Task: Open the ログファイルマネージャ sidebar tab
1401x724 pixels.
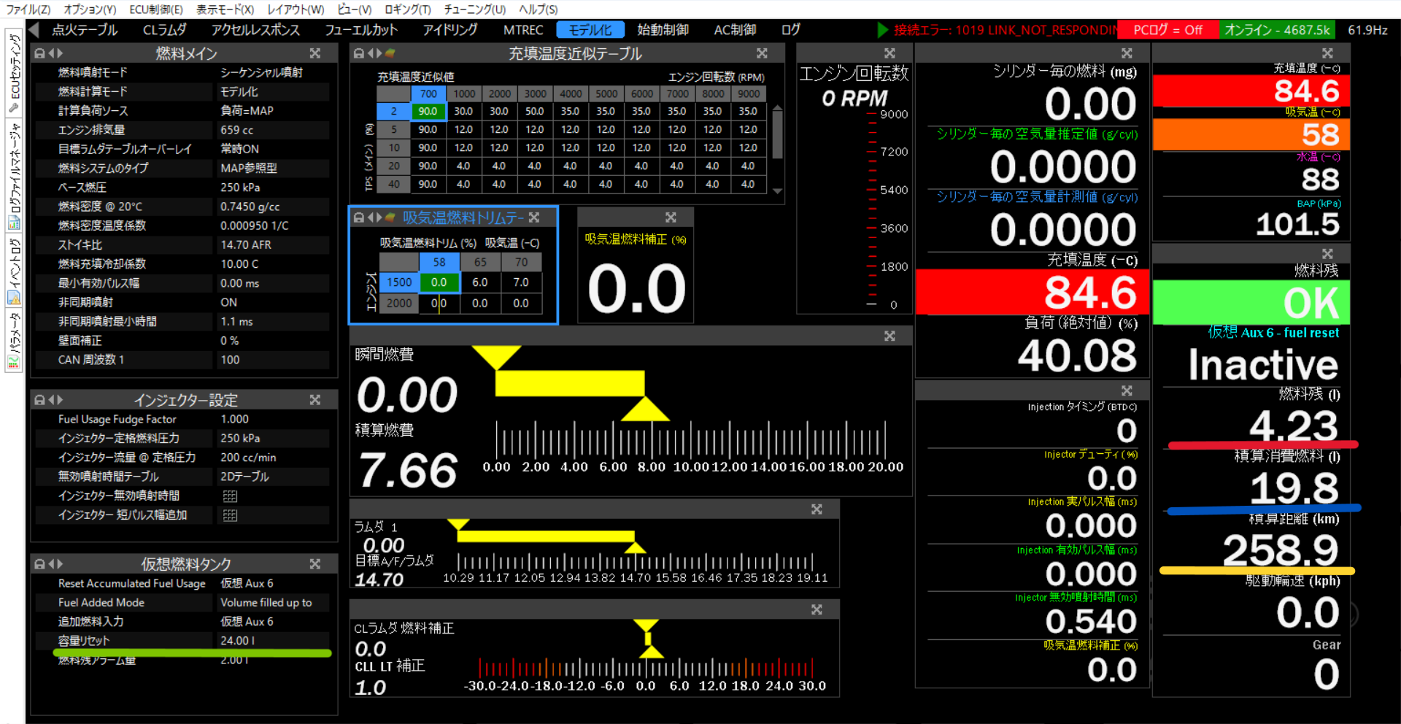Action: pos(14,175)
